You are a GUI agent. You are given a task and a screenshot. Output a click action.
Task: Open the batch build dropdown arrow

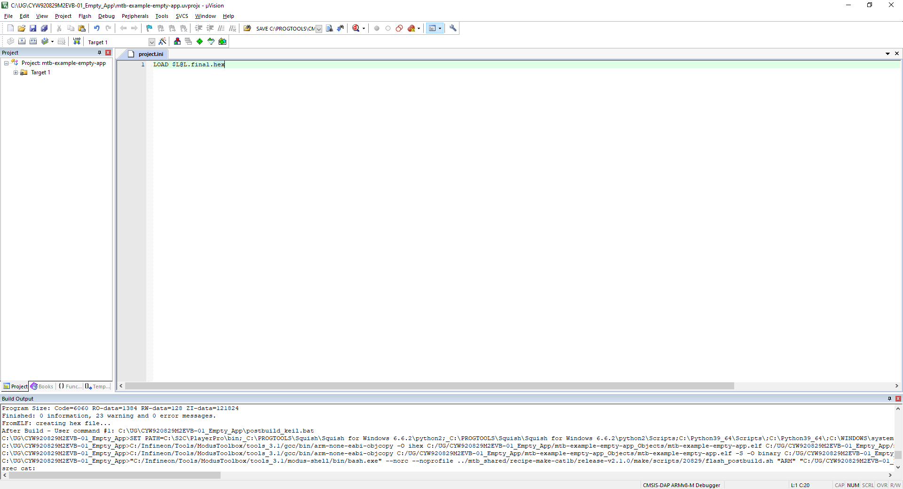[x=52, y=41]
